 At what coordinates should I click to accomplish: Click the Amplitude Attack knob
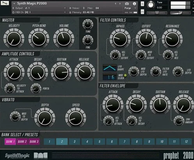coord(14,72)
